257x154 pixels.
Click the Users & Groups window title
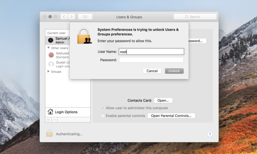129,17
